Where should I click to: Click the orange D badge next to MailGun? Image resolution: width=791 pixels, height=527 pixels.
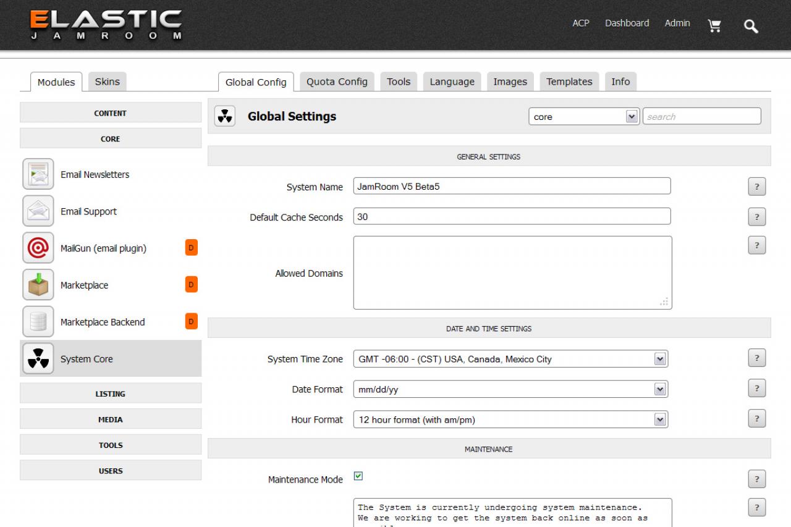(x=191, y=248)
